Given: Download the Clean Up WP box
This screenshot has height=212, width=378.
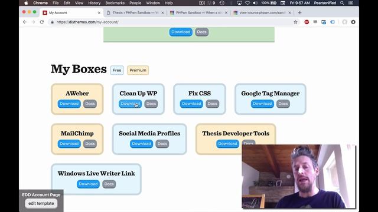Looking at the screenshot, I should click(130, 104).
